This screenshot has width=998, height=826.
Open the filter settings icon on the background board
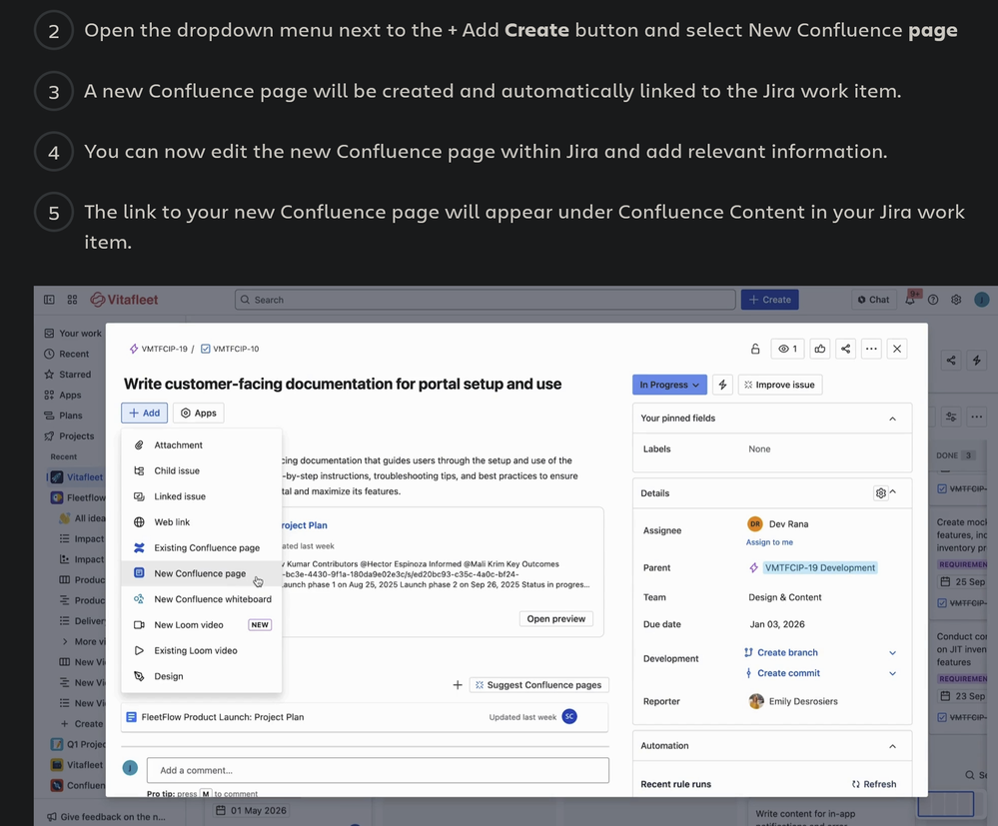pyautogui.click(x=951, y=416)
